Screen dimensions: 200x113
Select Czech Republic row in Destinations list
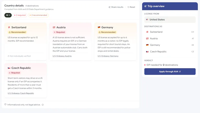(170, 52)
